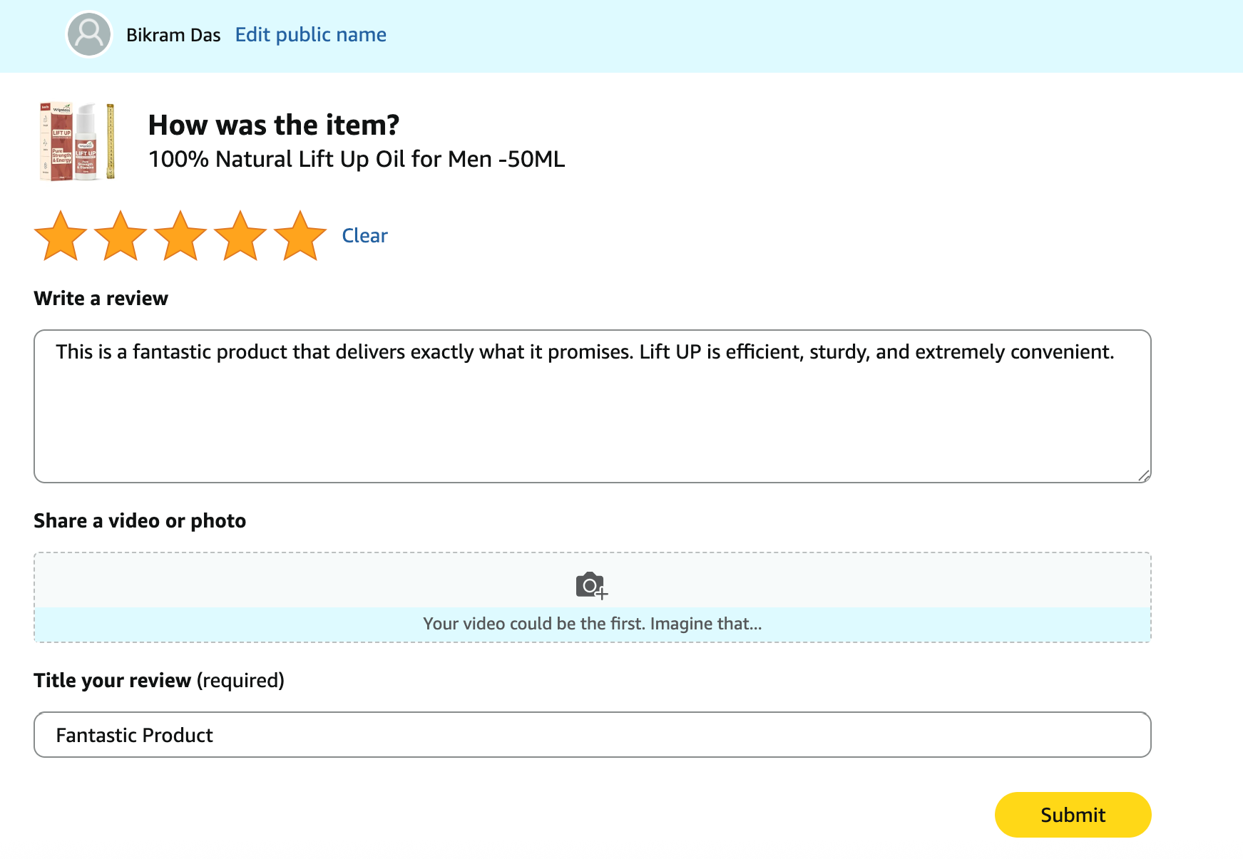
Task: Click the 'Share a video or photo' label
Action: click(x=140, y=521)
